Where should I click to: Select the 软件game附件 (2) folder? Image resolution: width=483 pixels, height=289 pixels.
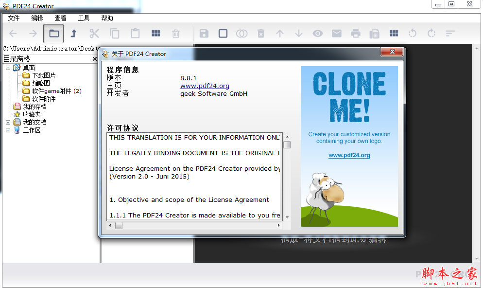tap(57, 91)
